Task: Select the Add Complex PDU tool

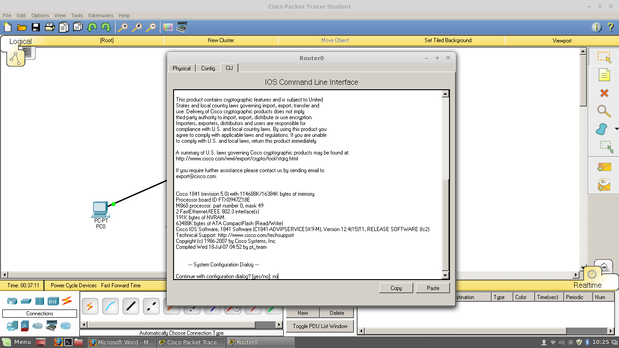Action: pos(604,184)
